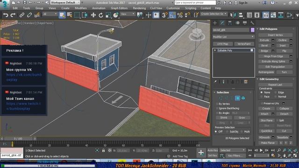This screenshot has height=168, width=299.
Task: Open the selection filter All dropdown
Action: (50, 14)
